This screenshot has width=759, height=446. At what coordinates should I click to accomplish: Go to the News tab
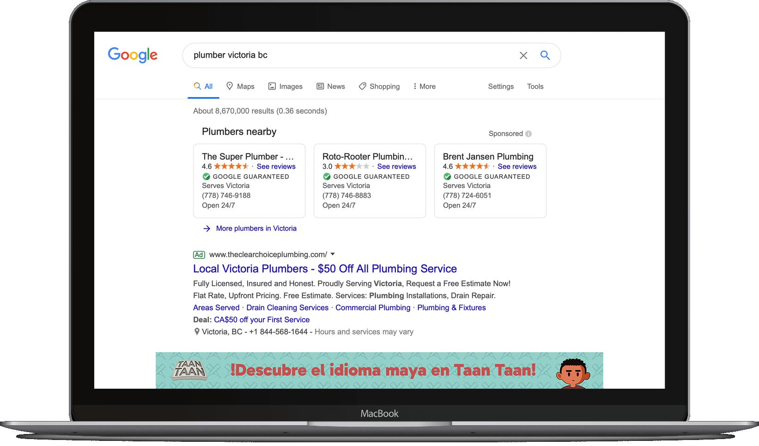pyautogui.click(x=331, y=86)
